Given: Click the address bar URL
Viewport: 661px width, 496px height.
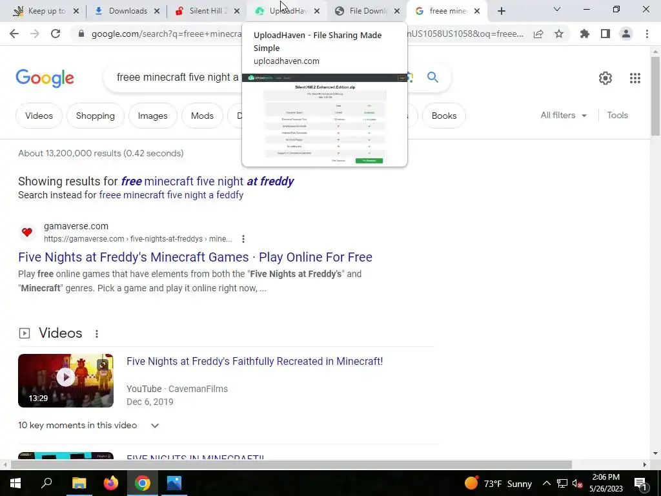Looking at the screenshot, I should pyautogui.click(x=167, y=34).
